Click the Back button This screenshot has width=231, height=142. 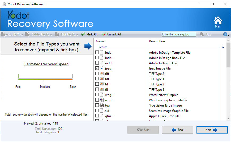(178, 130)
